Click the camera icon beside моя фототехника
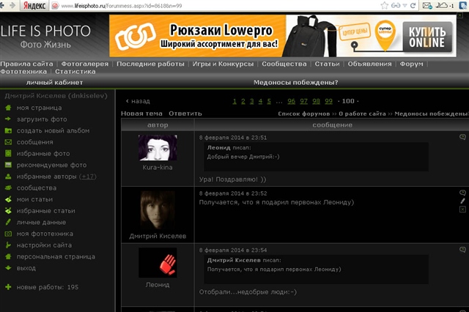469x312 pixels. click(7, 233)
